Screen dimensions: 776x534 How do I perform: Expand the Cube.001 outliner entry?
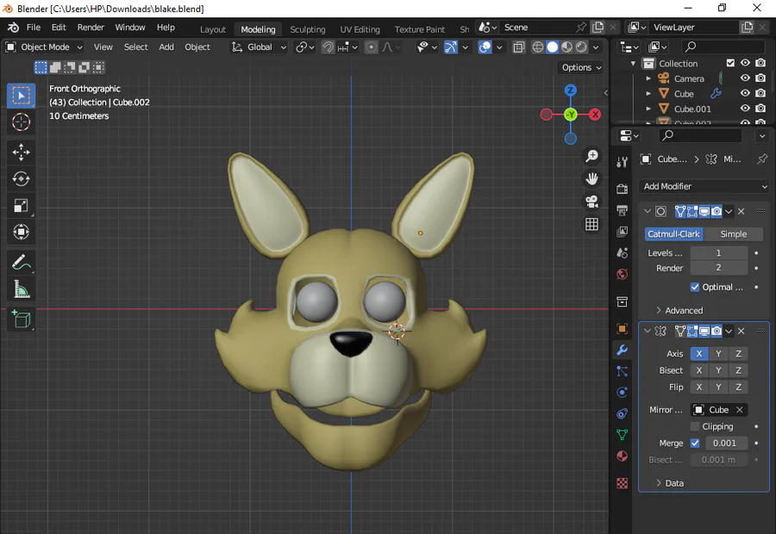648,109
